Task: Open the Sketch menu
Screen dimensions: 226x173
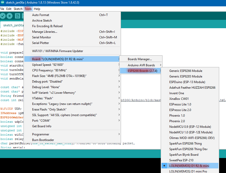Action: [18, 9]
